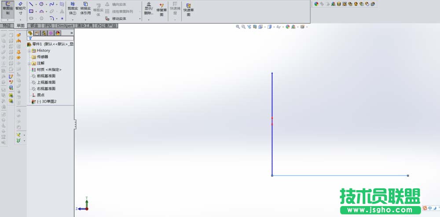Viewport: 440px width, 217px height.
Task: Expand the History tree node
Action: [29, 51]
